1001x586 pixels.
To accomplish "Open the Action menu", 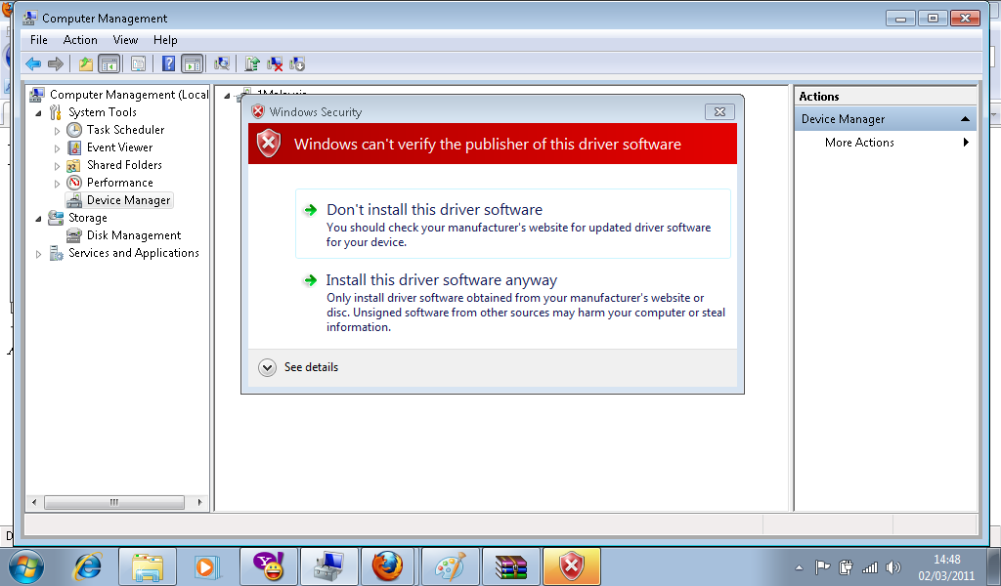I will tap(80, 39).
